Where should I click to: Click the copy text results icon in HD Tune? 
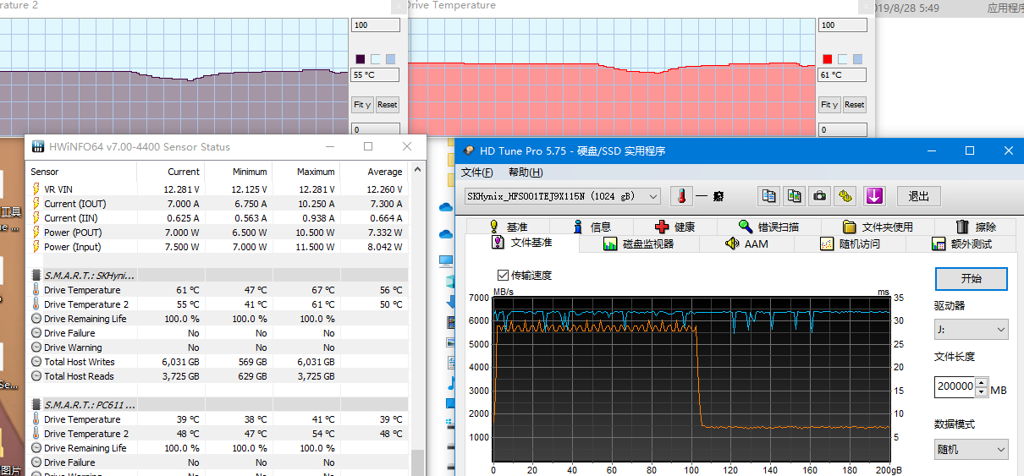click(x=768, y=196)
